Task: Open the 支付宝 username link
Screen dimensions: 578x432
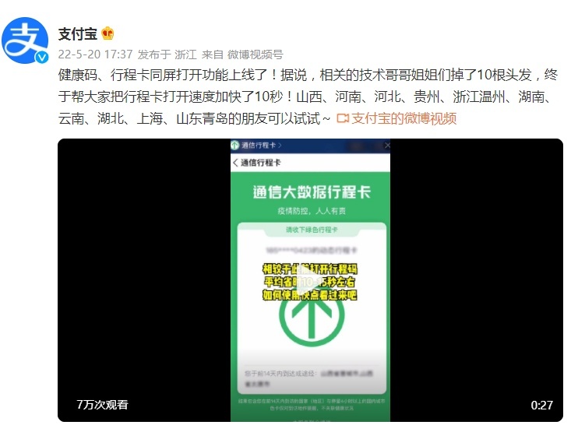Action: pos(78,34)
